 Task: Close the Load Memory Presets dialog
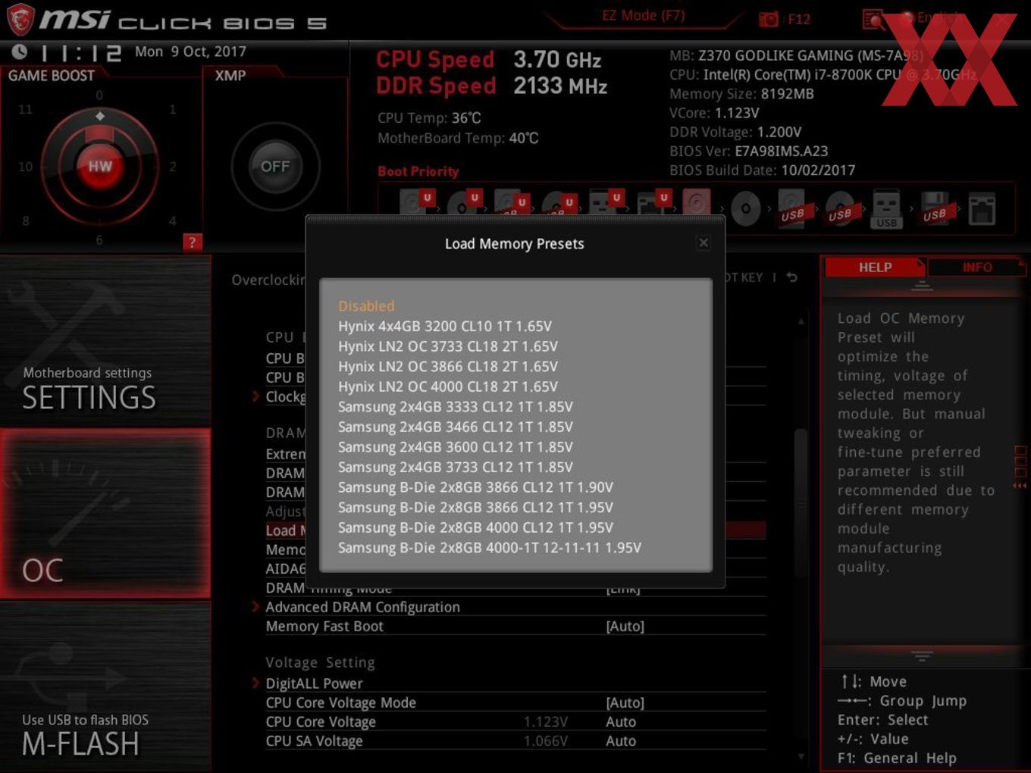(x=704, y=243)
